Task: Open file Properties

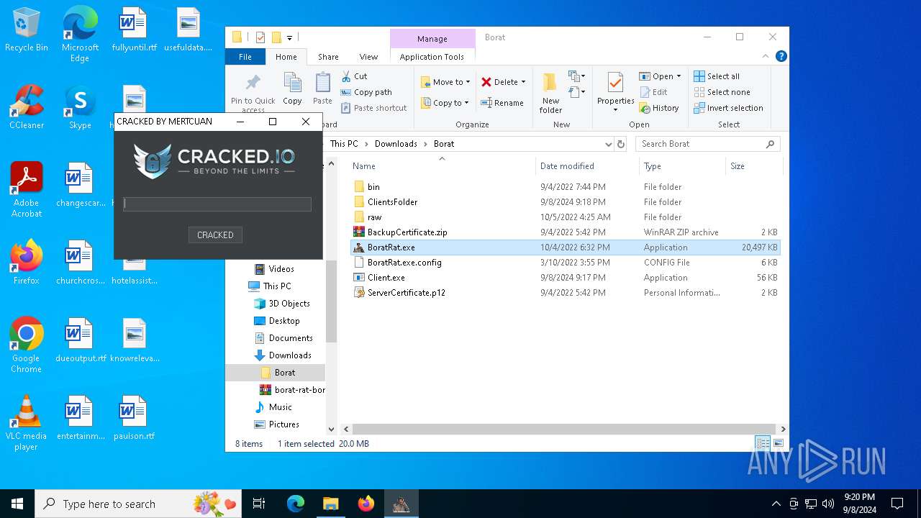Action: [615, 92]
